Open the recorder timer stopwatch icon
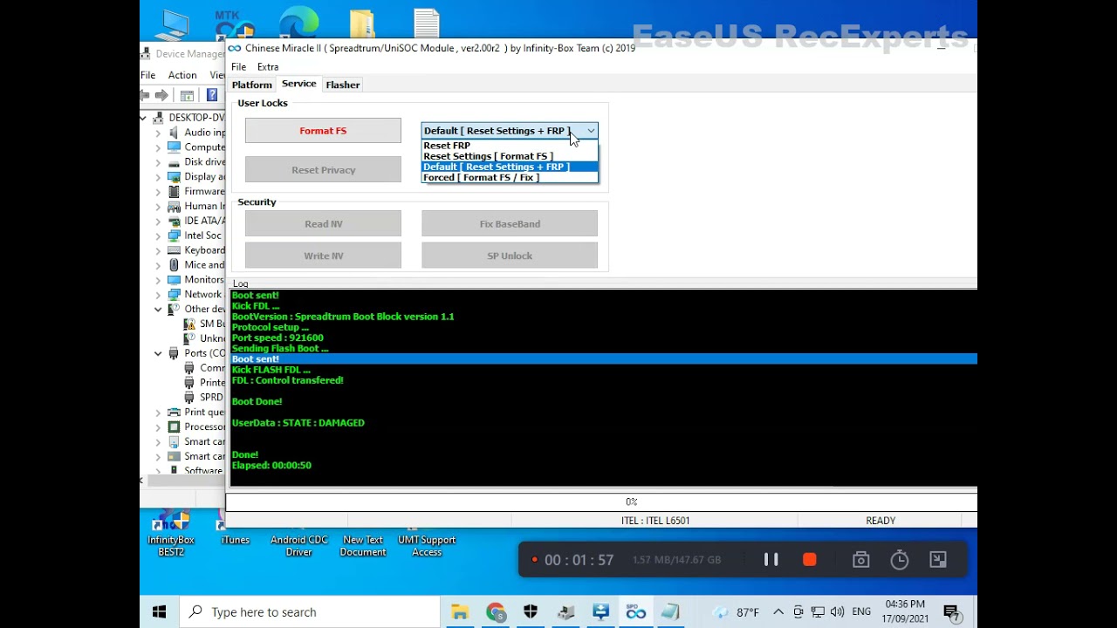Screen dimensions: 1117x628 [900, 560]
